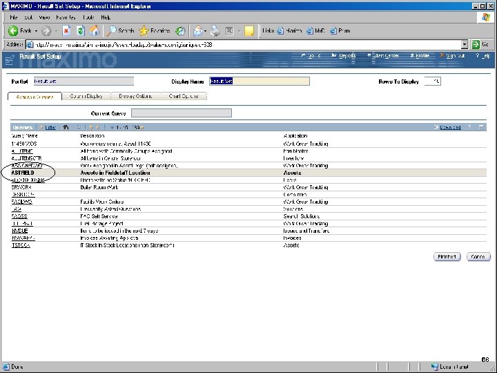Expand the Mail button dropdown arrow
This screenshot has width=497, height=373.
click(206, 31)
